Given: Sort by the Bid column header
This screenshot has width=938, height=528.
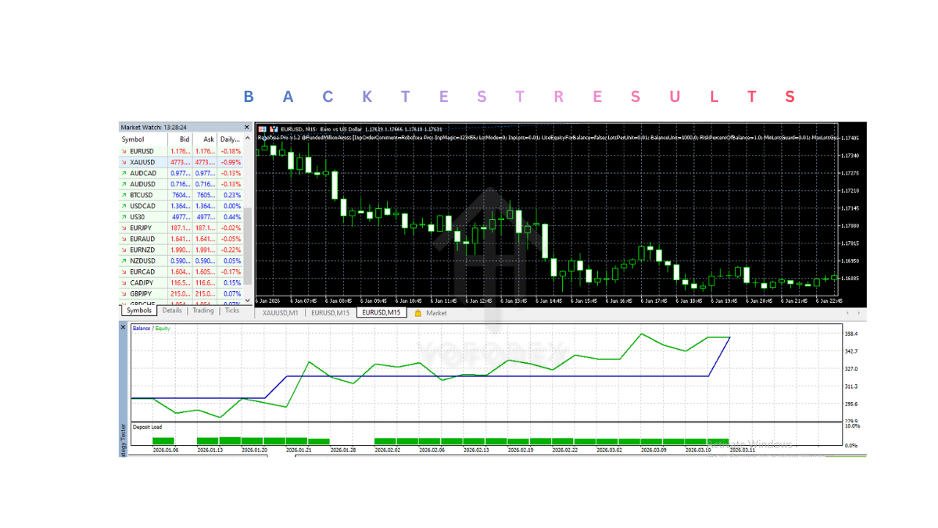Looking at the screenshot, I should [x=184, y=139].
